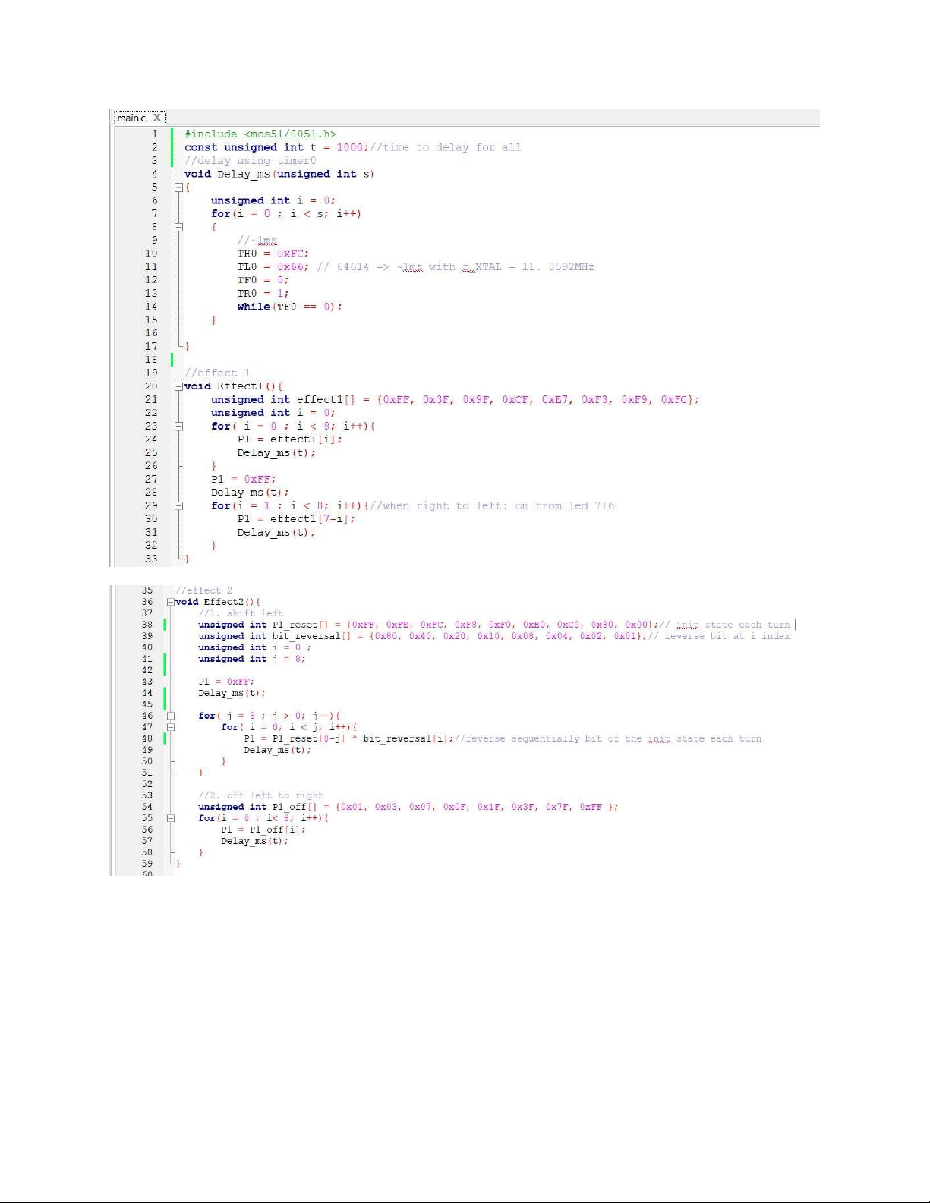Collapse the Effect2 function at line 36
The width and height of the screenshot is (930, 1203).
point(170,602)
